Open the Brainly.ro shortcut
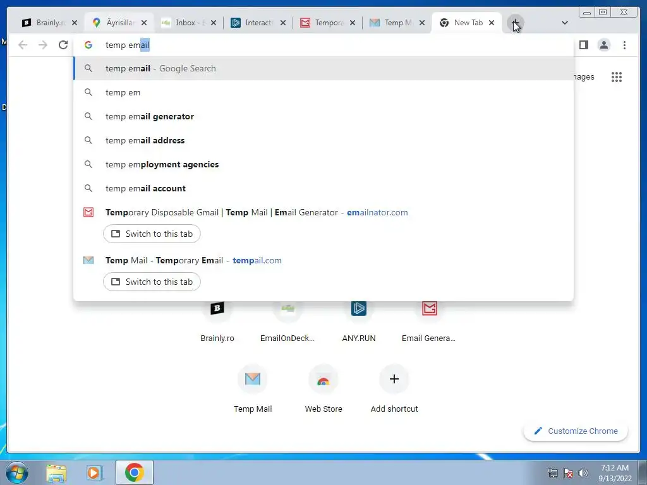The width and height of the screenshot is (647, 485). (217, 321)
